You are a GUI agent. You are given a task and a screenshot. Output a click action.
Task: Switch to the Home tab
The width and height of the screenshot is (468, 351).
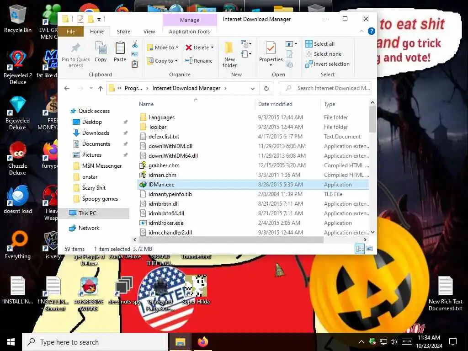coord(97,32)
